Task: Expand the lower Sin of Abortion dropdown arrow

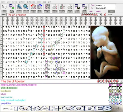Action: (x=121, y=81)
